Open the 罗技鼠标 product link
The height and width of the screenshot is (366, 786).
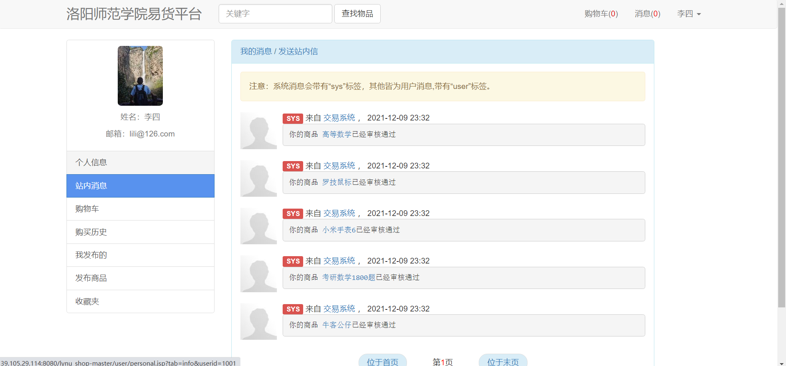coord(337,182)
